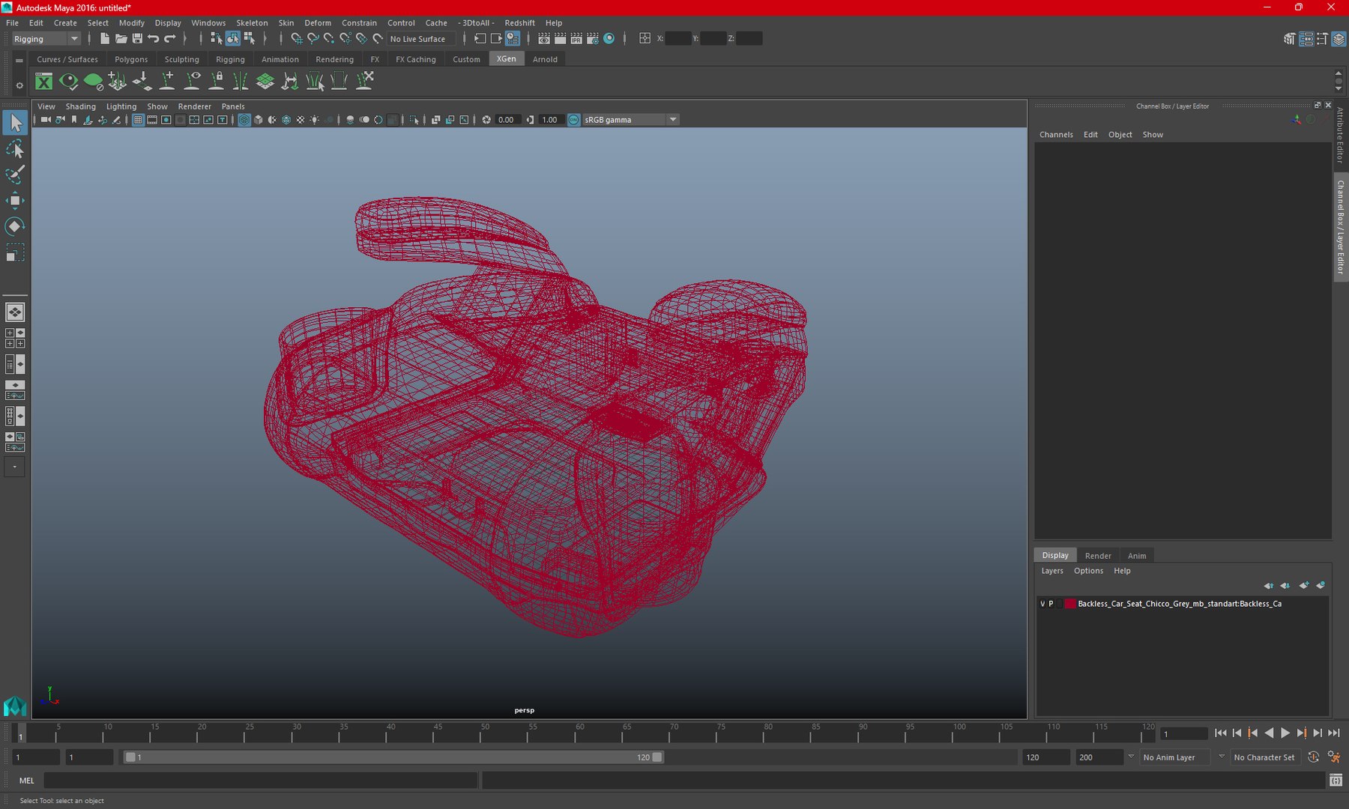Toggle the auto keyframe button

(x=1313, y=757)
